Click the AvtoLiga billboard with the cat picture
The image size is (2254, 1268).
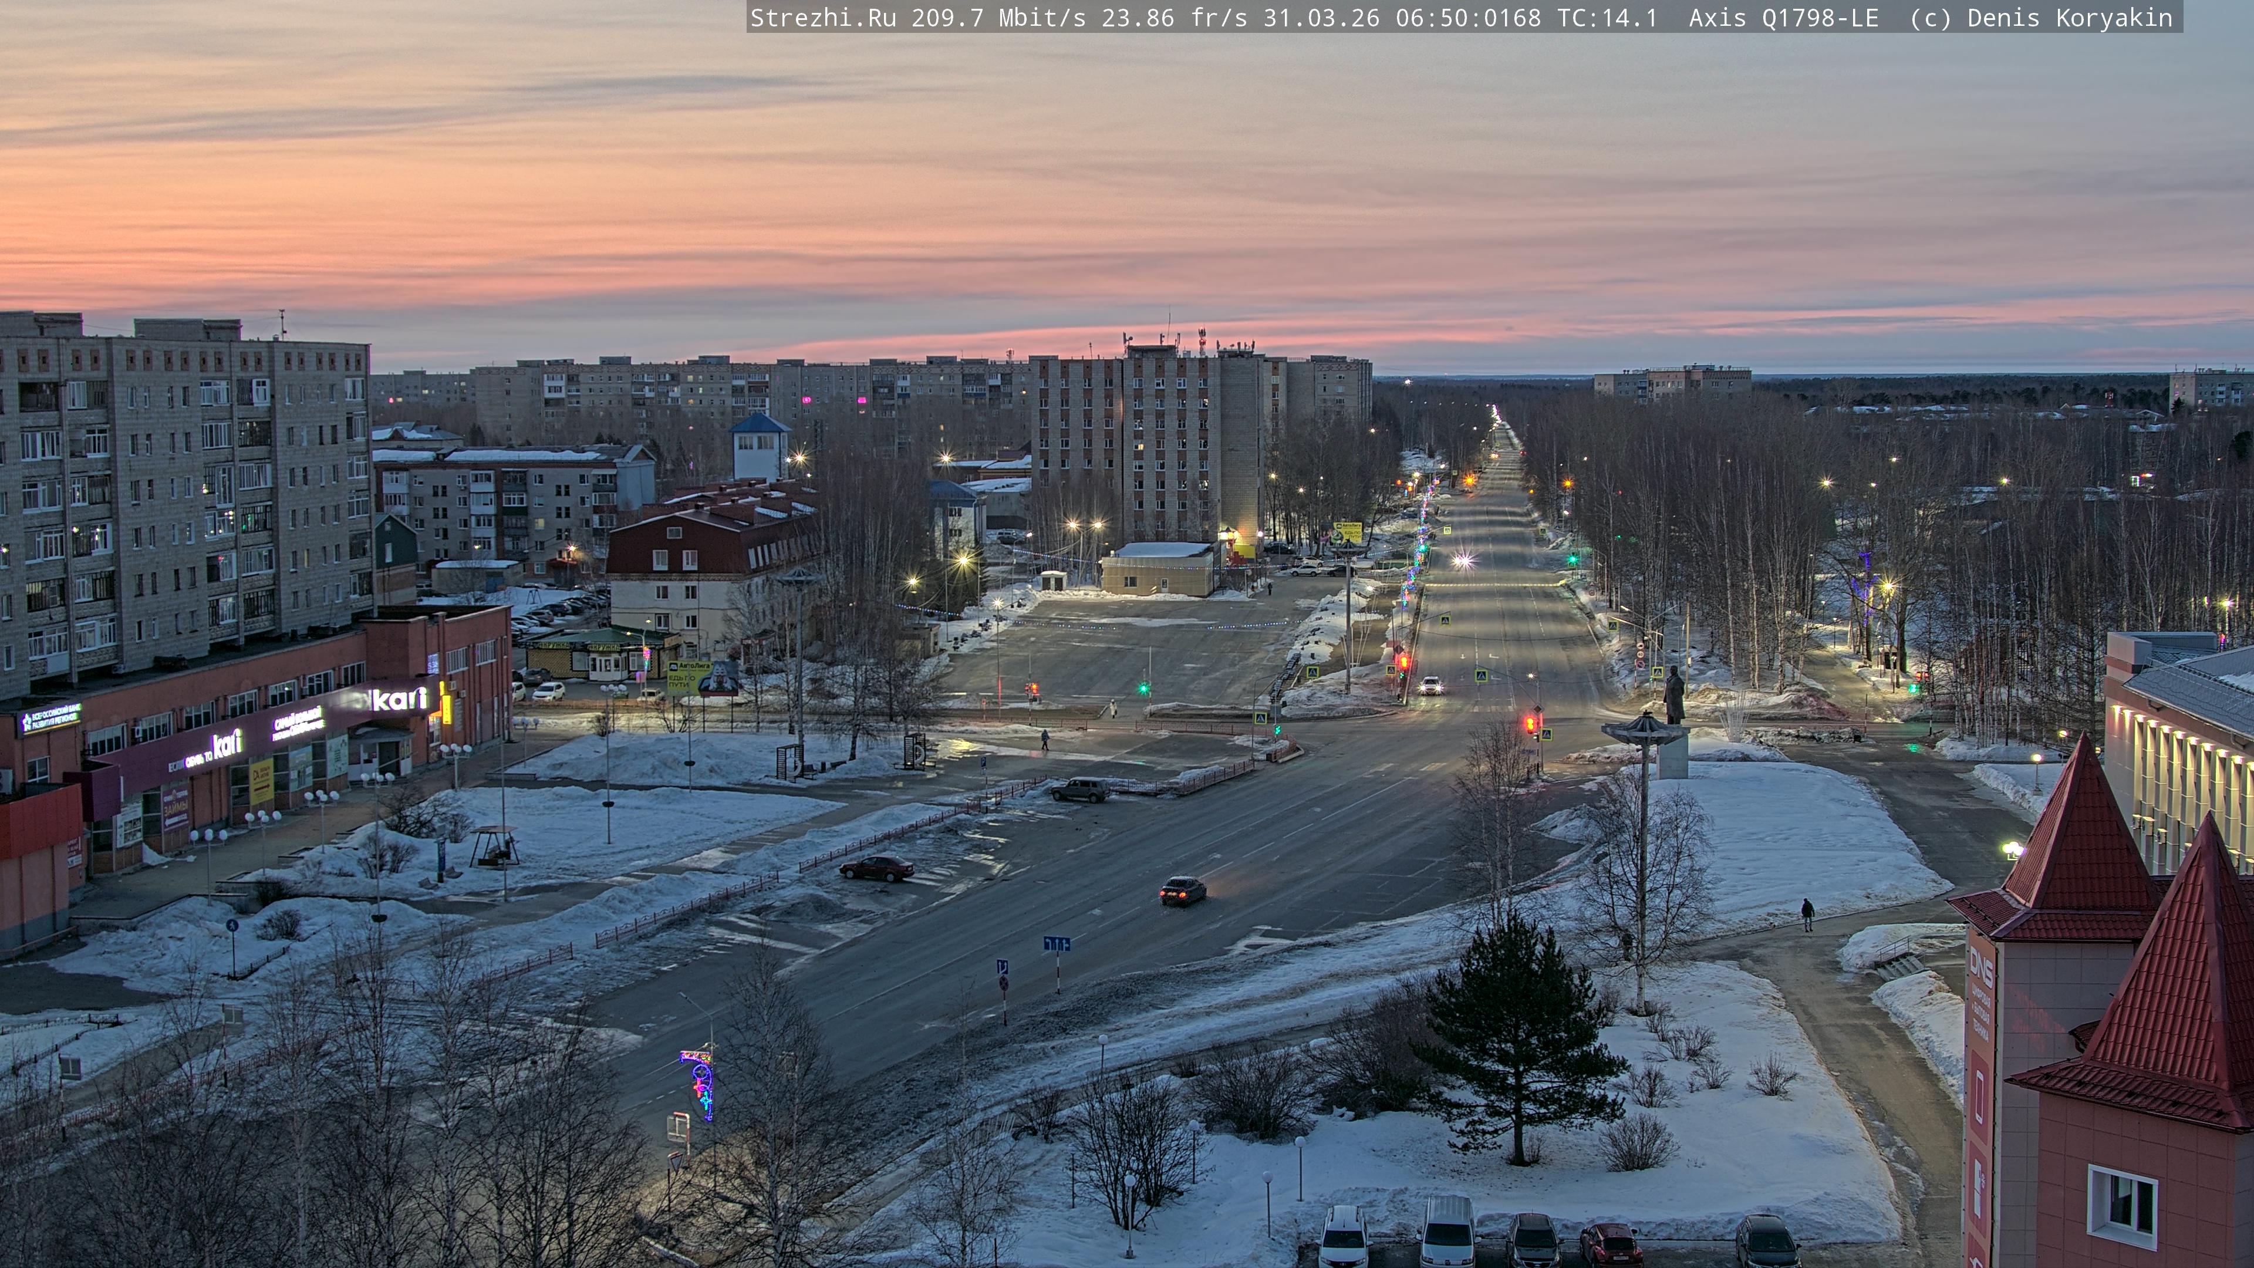(x=702, y=677)
